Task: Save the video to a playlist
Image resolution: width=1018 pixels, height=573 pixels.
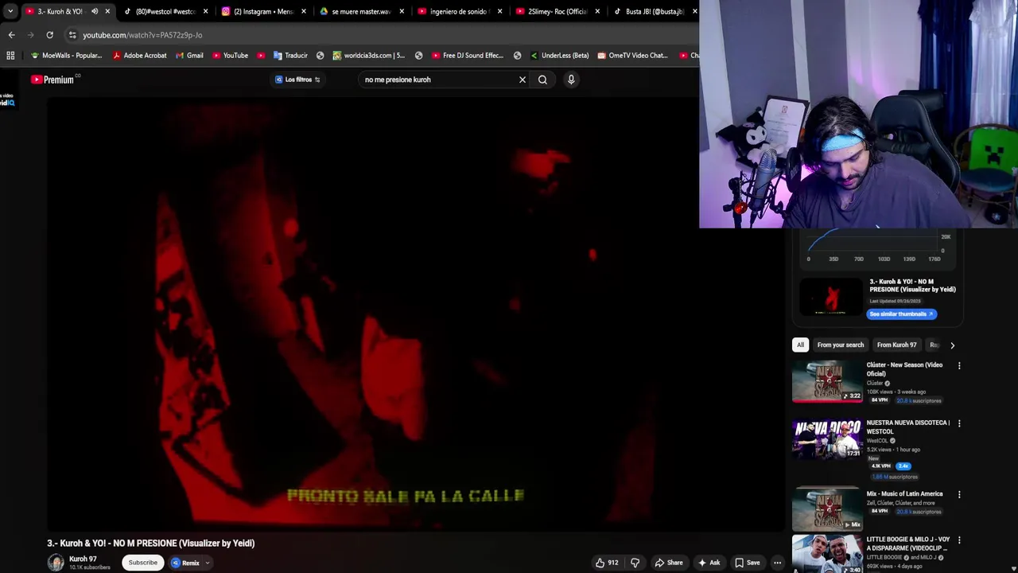Action: [x=748, y=563]
